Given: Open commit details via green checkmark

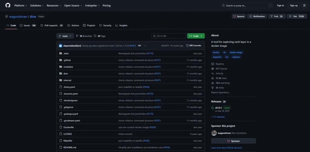Looking at the screenshot, I should point(145,46).
